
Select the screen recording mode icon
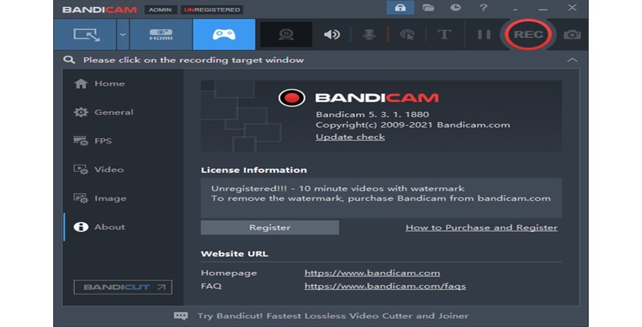pos(87,35)
